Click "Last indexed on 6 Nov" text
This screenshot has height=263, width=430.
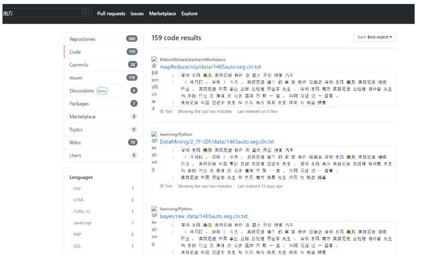(x=258, y=111)
